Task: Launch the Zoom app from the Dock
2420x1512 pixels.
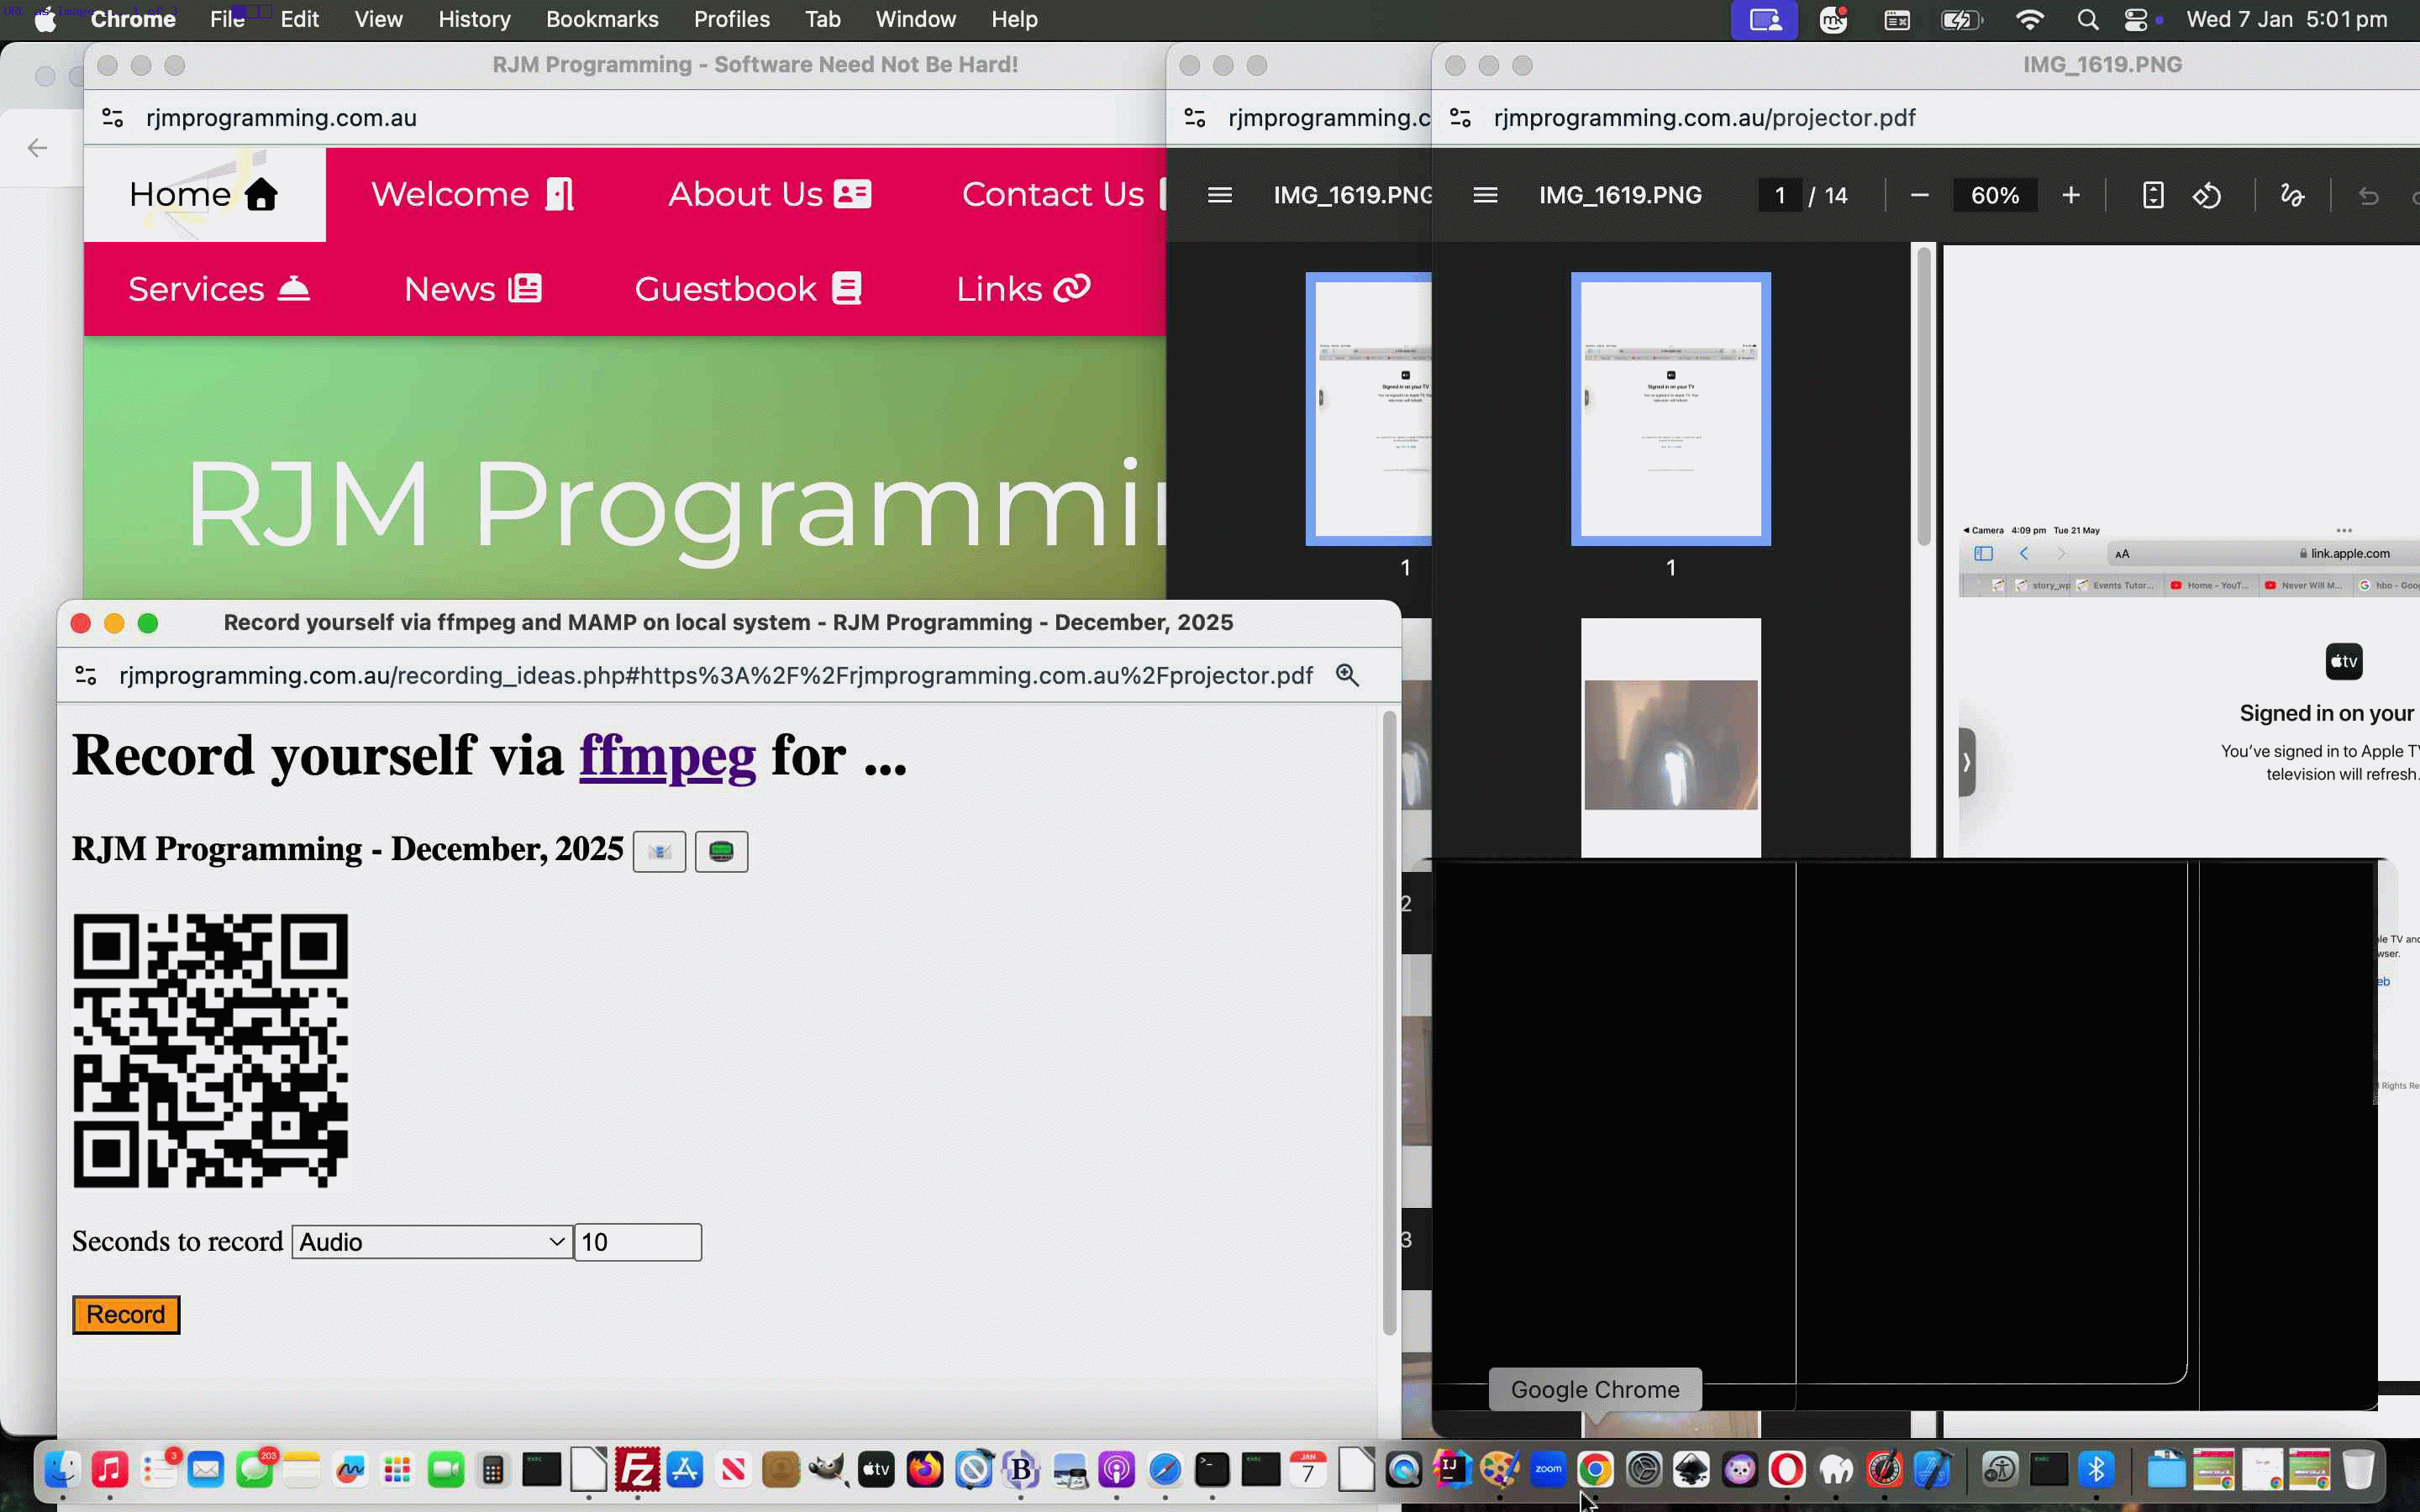Action: pos(1548,1470)
